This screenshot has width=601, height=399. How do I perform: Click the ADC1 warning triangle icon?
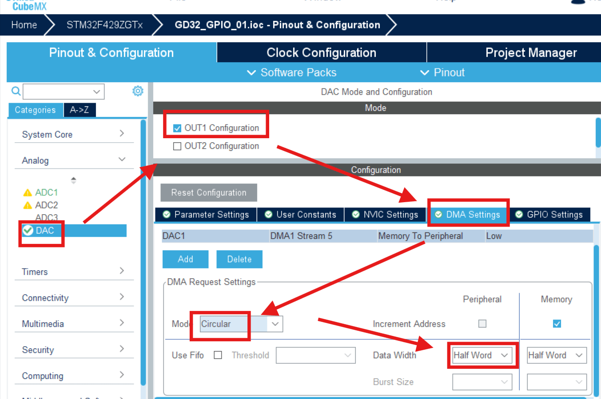coord(28,192)
